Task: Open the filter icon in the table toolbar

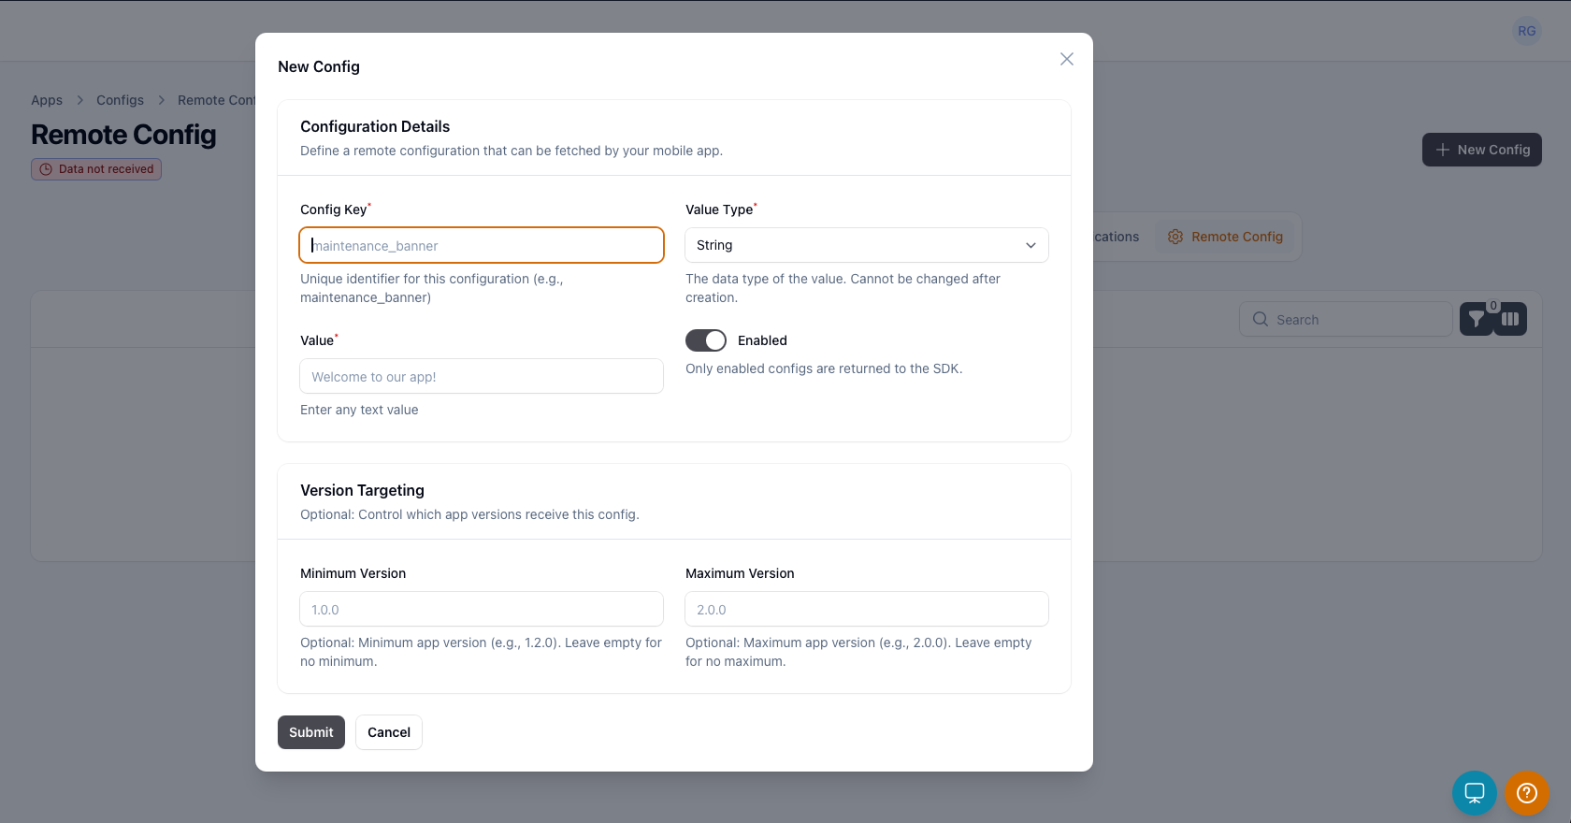Action: 1477,319
